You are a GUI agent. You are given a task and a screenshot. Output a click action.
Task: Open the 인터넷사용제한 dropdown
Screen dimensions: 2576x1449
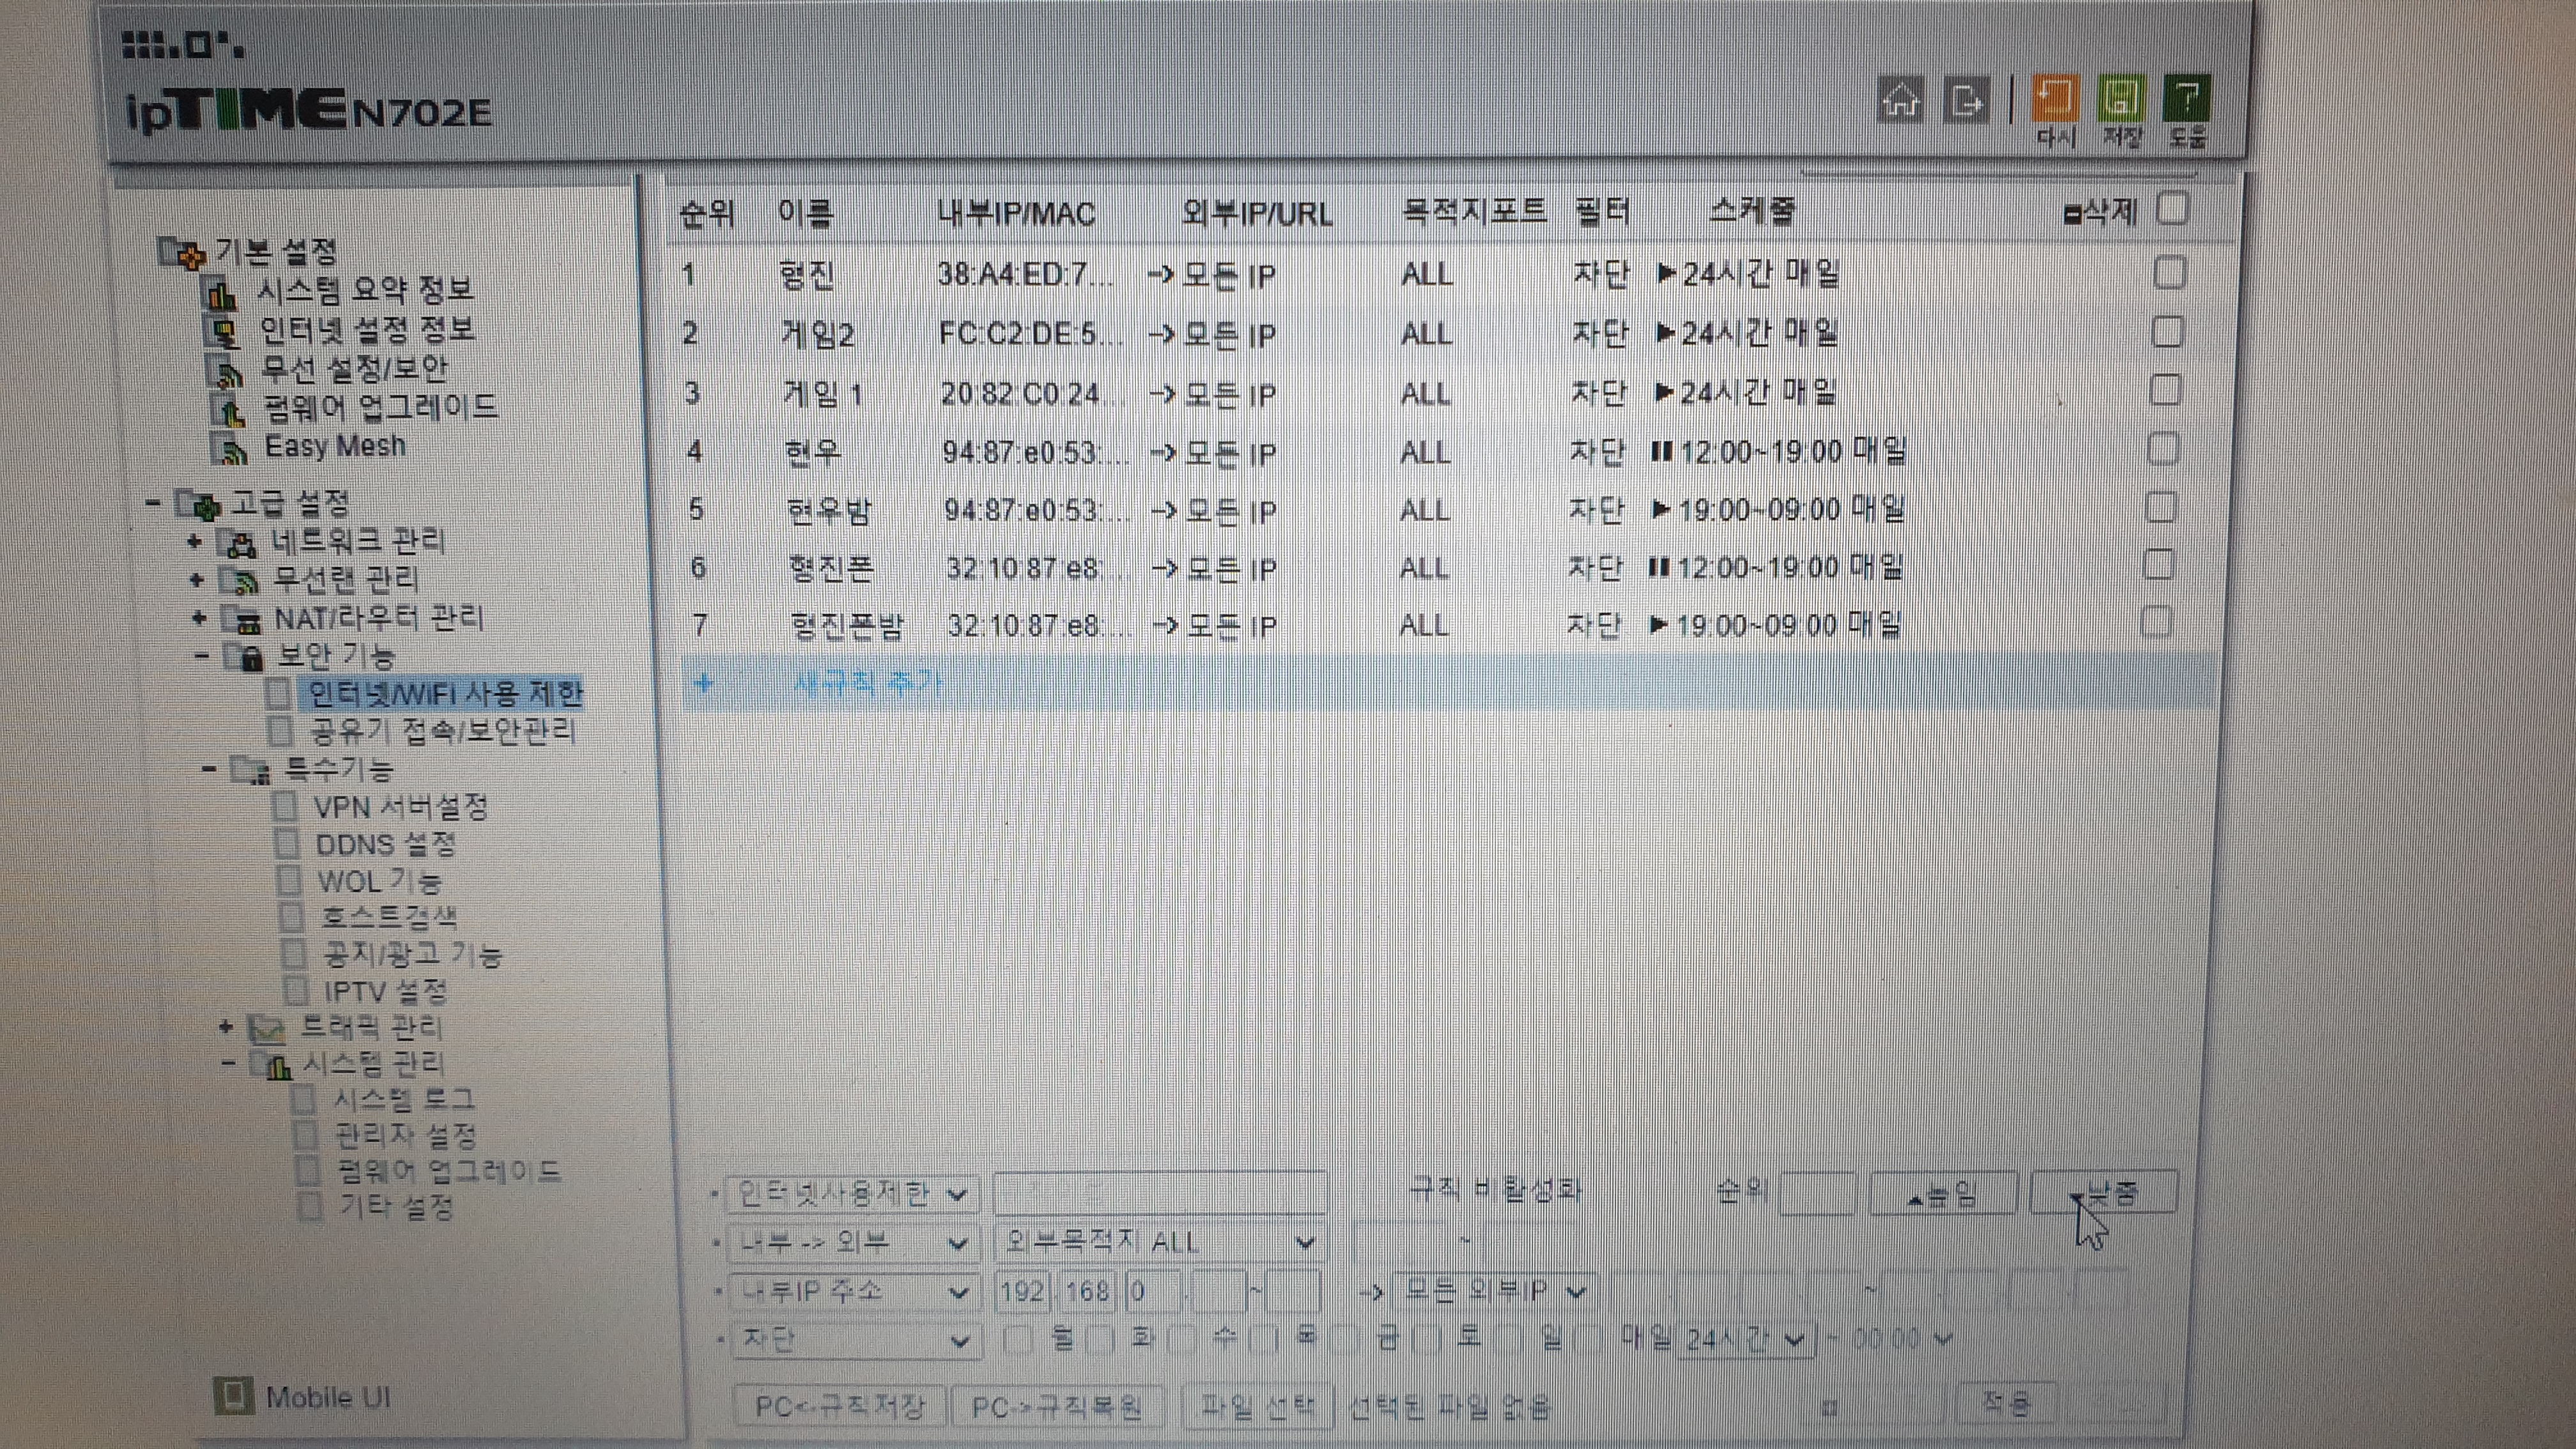(851, 1193)
